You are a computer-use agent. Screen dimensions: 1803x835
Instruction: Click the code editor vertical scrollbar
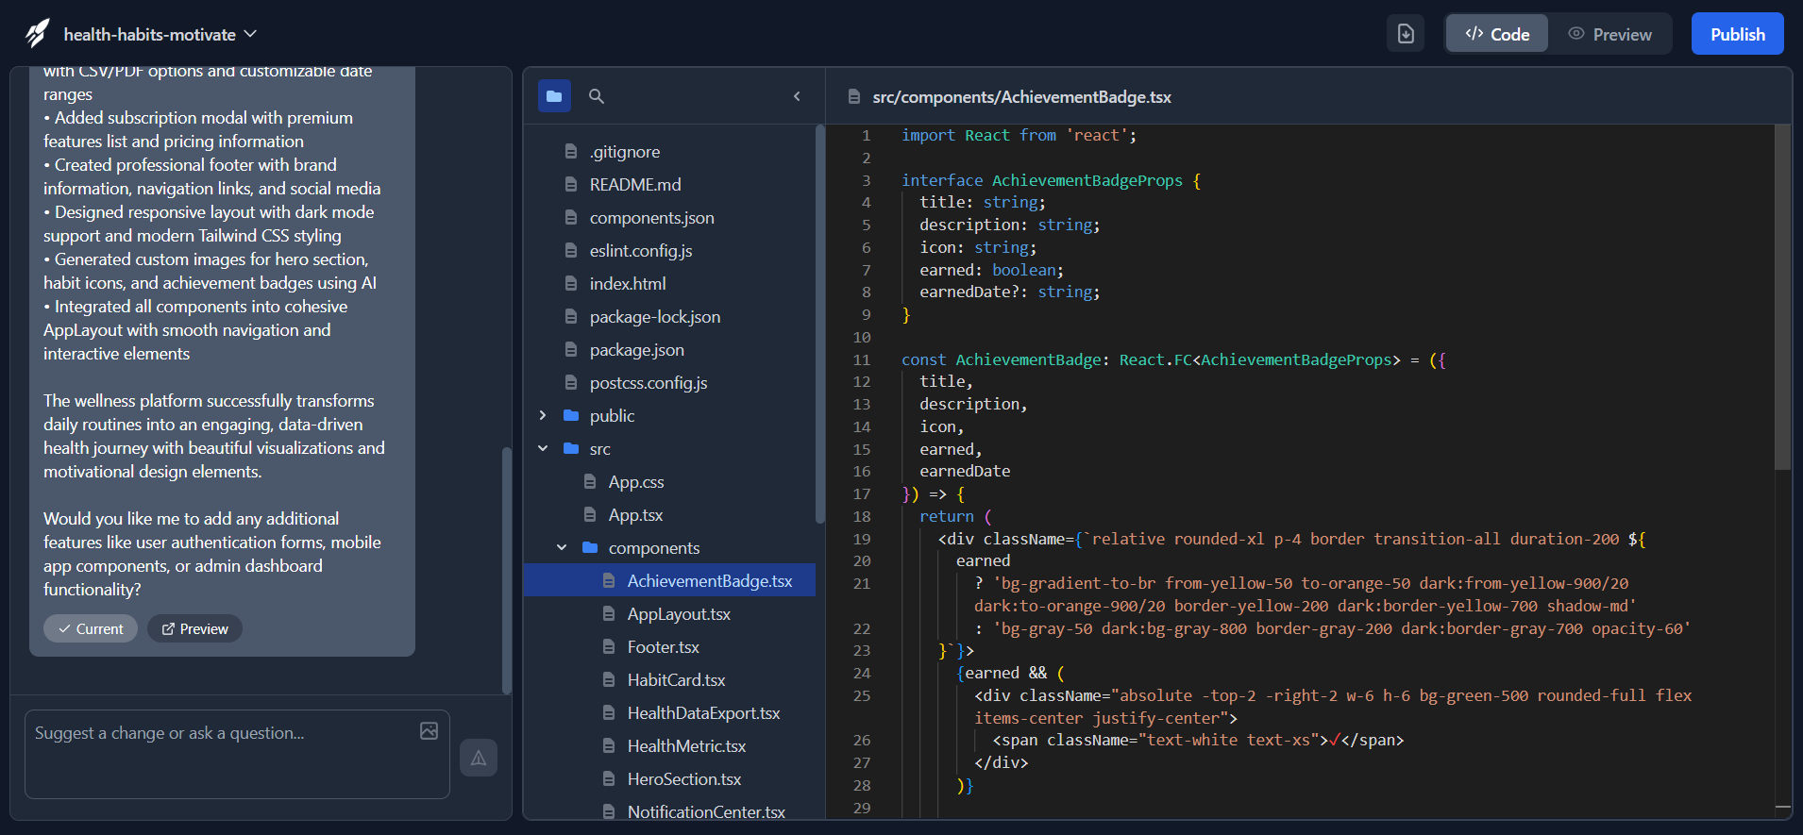pos(1782,297)
